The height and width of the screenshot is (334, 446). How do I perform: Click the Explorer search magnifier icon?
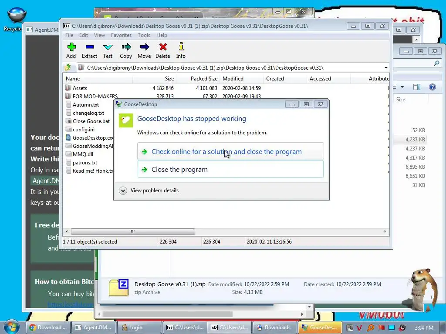(x=436, y=63)
